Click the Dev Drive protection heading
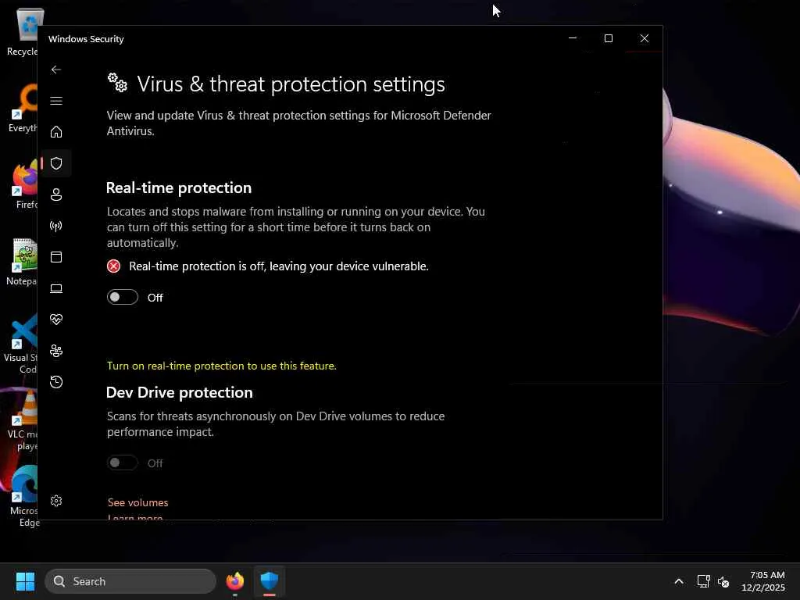 point(179,392)
